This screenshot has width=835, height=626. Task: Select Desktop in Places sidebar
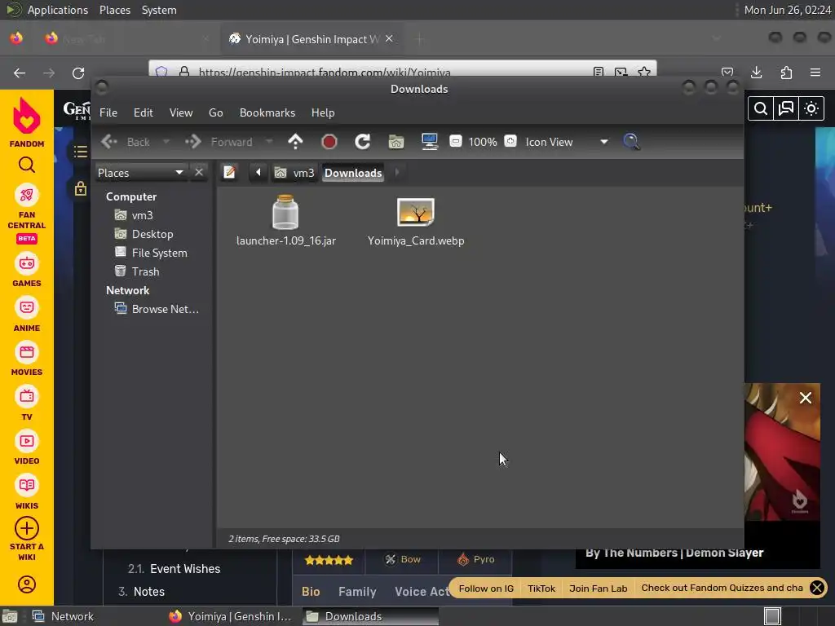[x=152, y=234]
